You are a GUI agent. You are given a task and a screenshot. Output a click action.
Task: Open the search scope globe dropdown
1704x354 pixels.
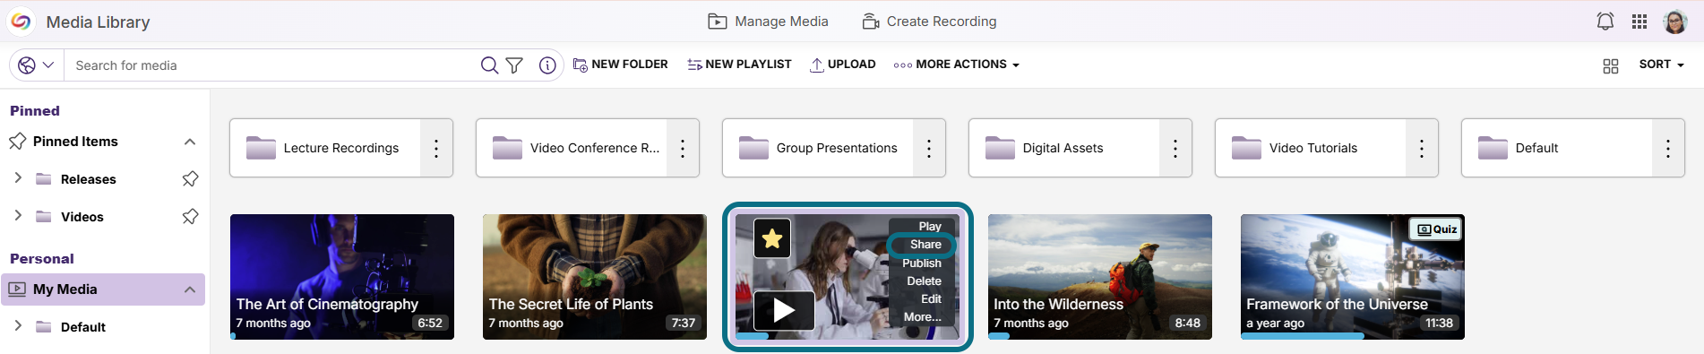[37, 65]
